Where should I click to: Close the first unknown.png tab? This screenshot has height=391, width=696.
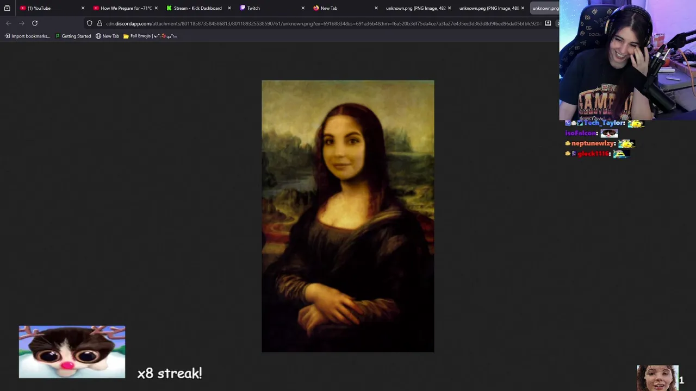(449, 8)
